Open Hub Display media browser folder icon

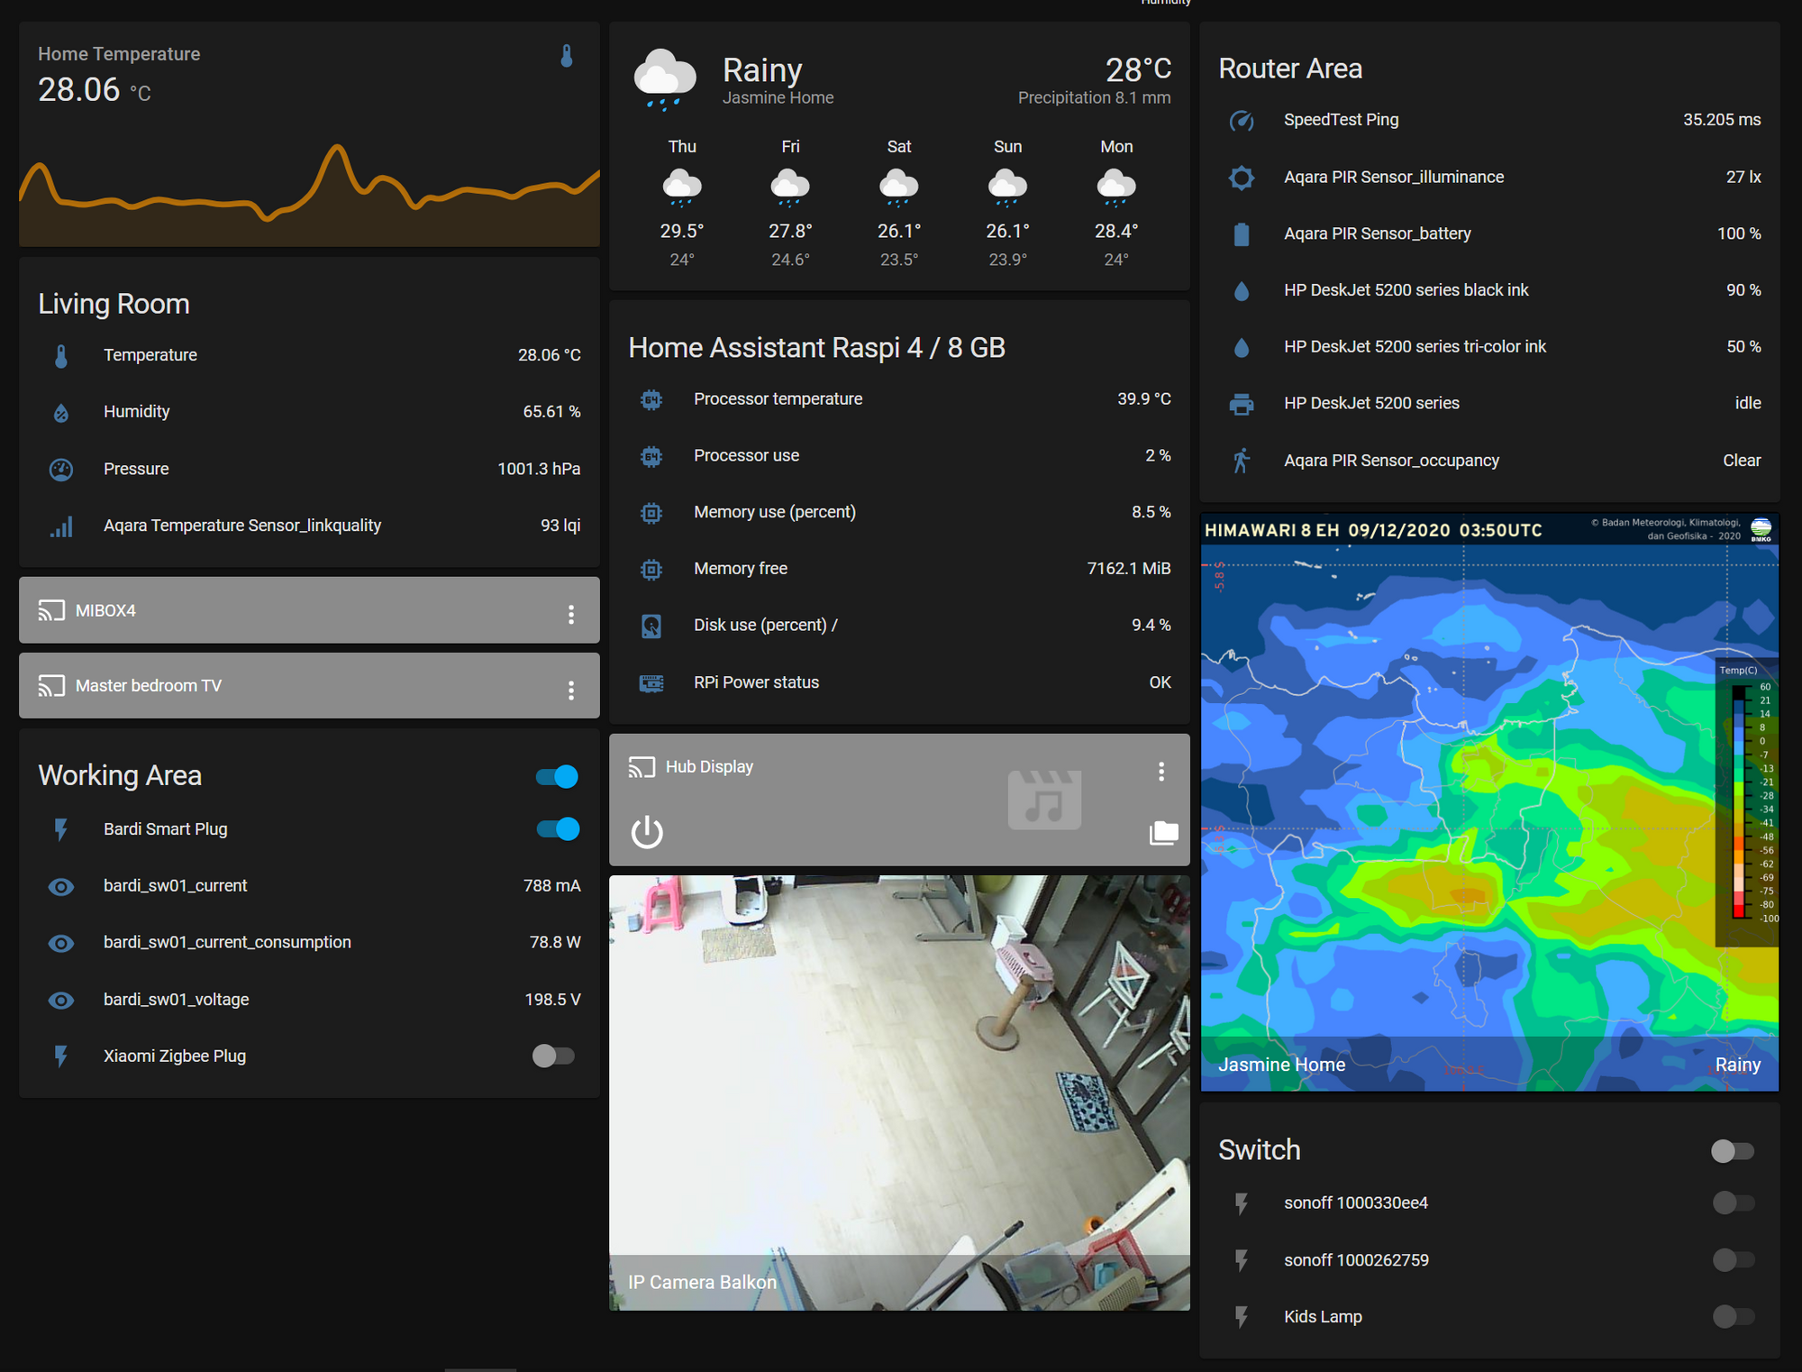pos(1163,832)
